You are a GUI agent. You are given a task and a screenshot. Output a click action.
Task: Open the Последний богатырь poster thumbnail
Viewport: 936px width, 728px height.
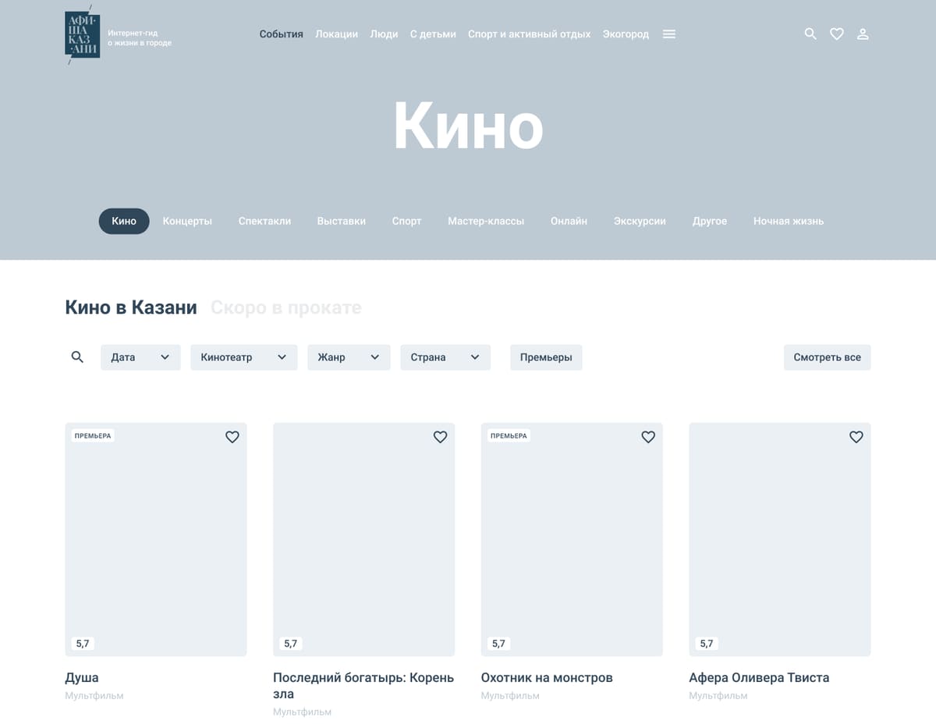coord(364,539)
